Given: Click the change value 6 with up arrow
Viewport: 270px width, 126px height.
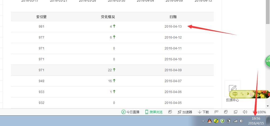Looking at the screenshot, I should [113, 37].
